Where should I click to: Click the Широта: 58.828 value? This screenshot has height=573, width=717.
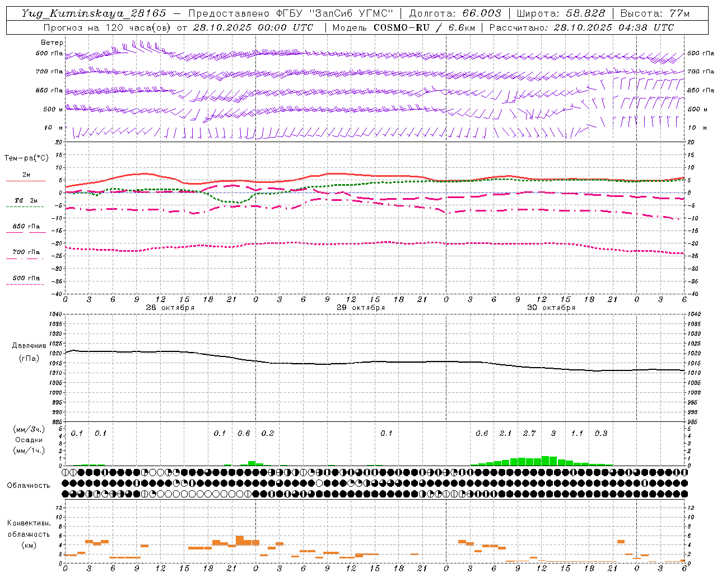coord(561,13)
